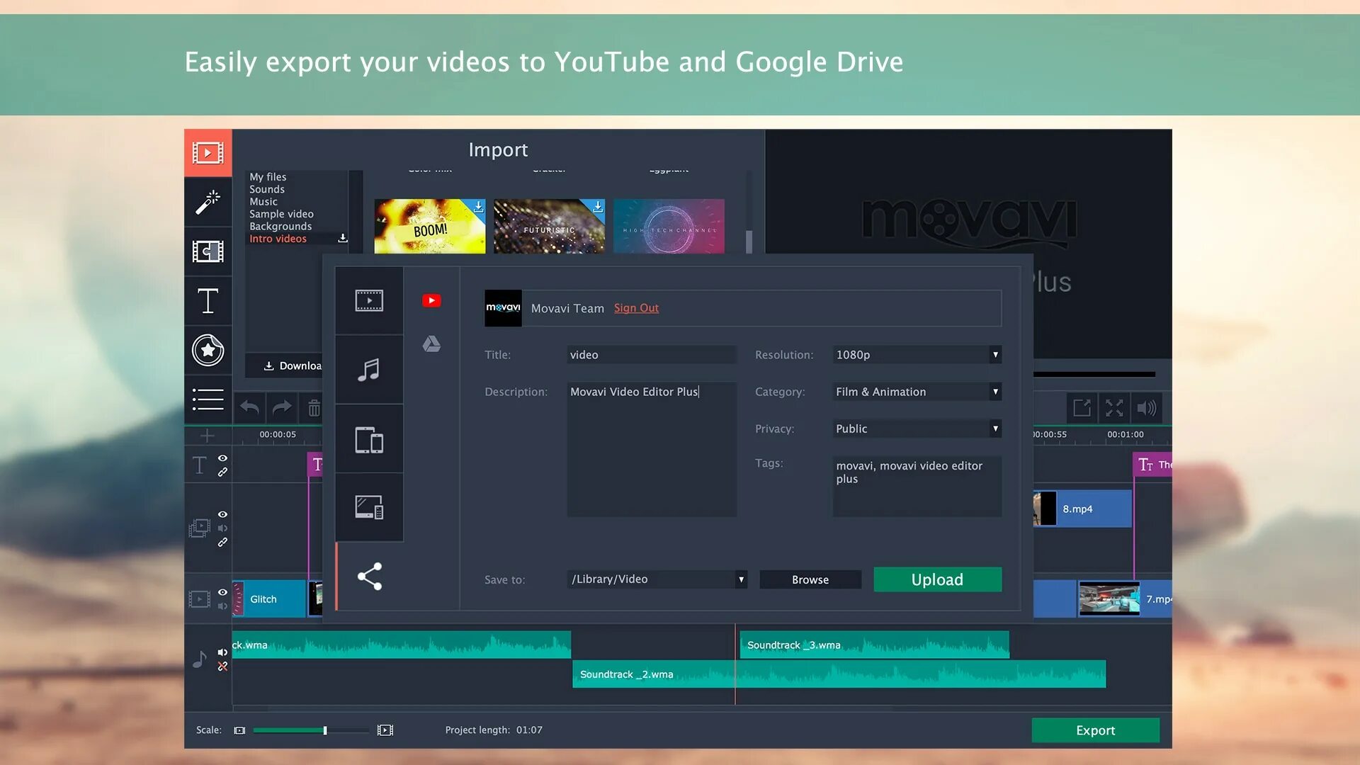Select the magic wand tool icon
Screen dimensions: 1360x765
click(208, 200)
